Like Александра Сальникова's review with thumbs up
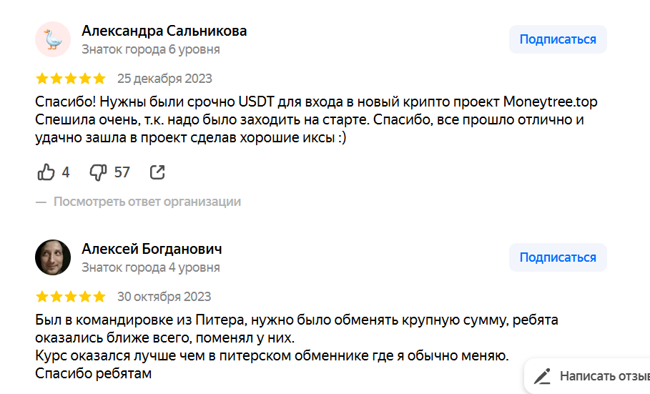Screen dimensions: 650x394 [46, 172]
